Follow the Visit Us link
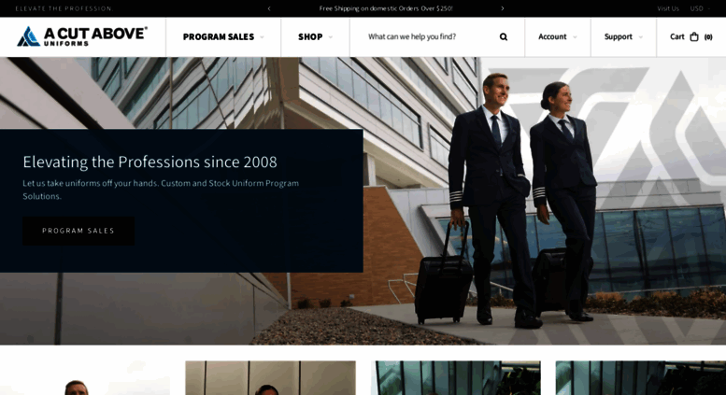Screen dimensions: 726x395 point(668,8)
